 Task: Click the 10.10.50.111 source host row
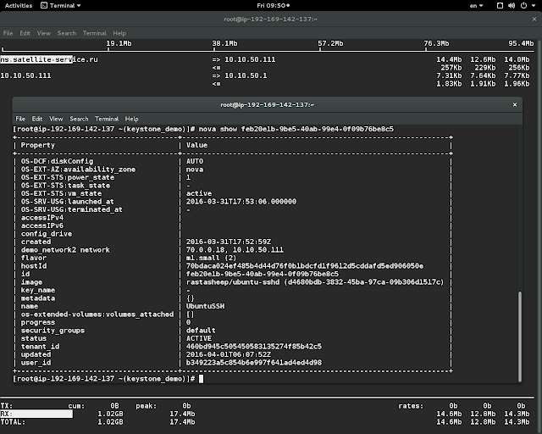pyautogui.click(x=25, y=75)
